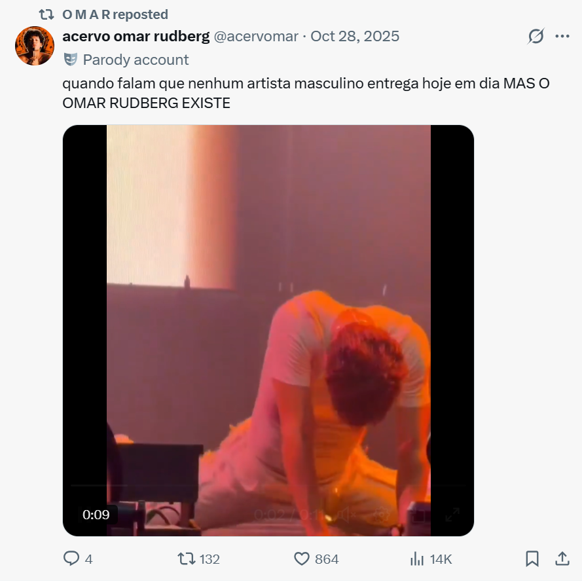Open the acervo omar rudberg profile picture

tap(35, 46)
